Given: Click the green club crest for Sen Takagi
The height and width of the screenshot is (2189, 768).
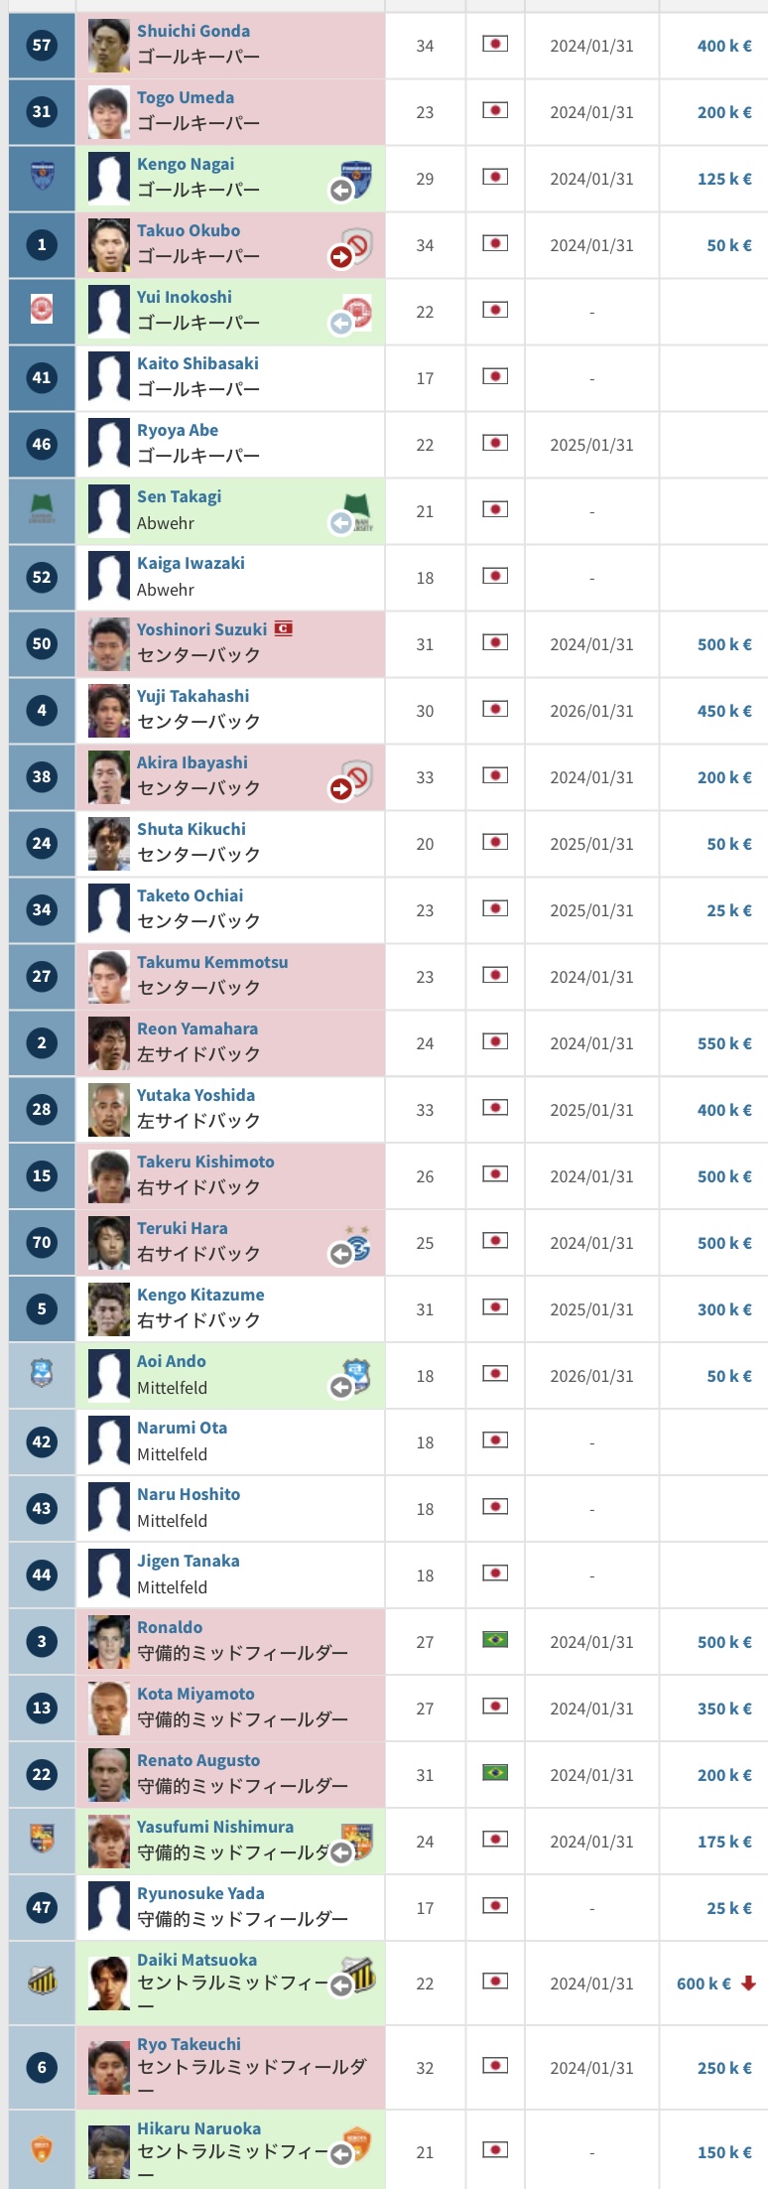Looking at the screenshot, I should click(356, 510).
